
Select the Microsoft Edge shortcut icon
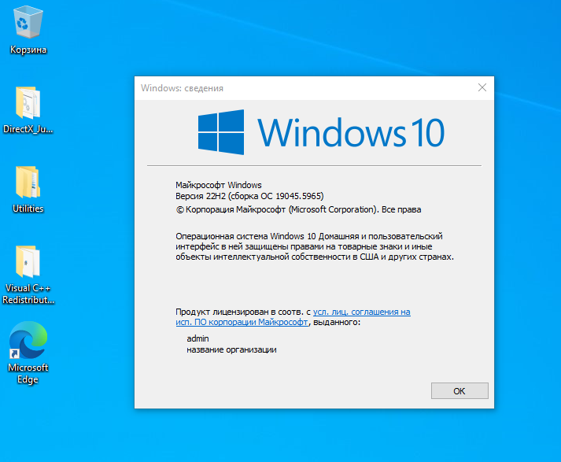[28, 343]
